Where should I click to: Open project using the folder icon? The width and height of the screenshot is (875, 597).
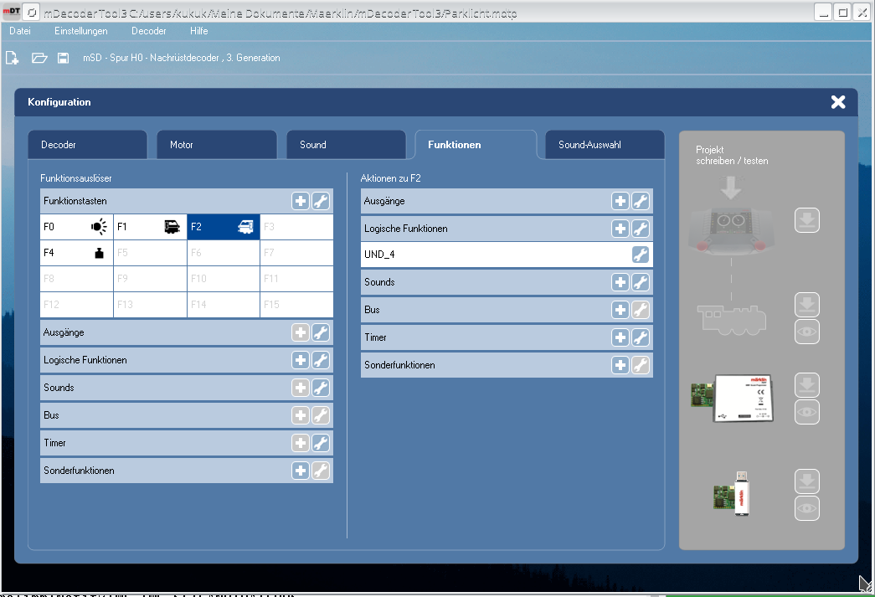[x=39, y=58]
